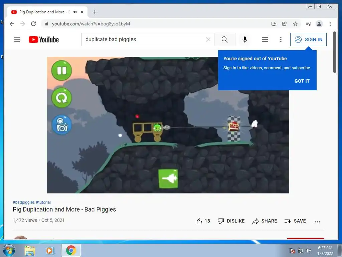The width and height of the screenshot is (342, 257).
Task: Open the Windows Start menu
Action: 9,250
